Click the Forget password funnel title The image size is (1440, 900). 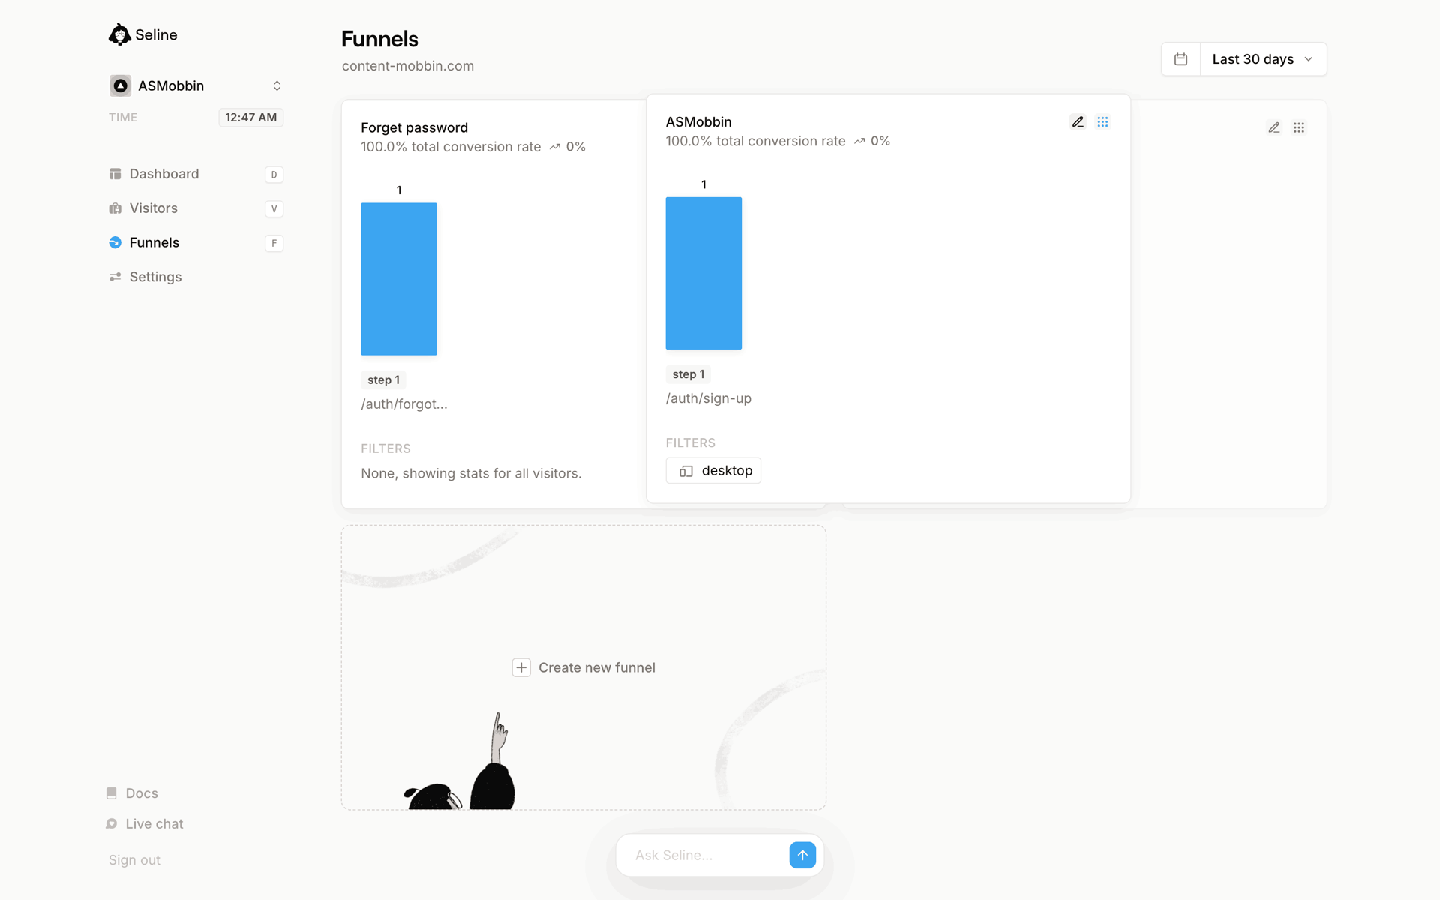(x=414, y=127)
